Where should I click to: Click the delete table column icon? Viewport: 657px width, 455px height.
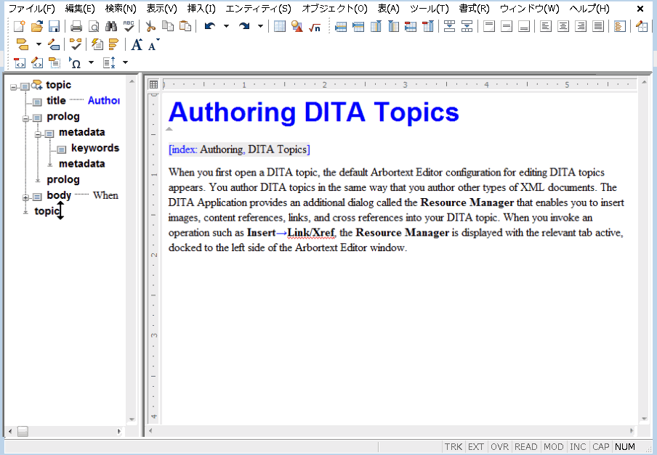428,26
